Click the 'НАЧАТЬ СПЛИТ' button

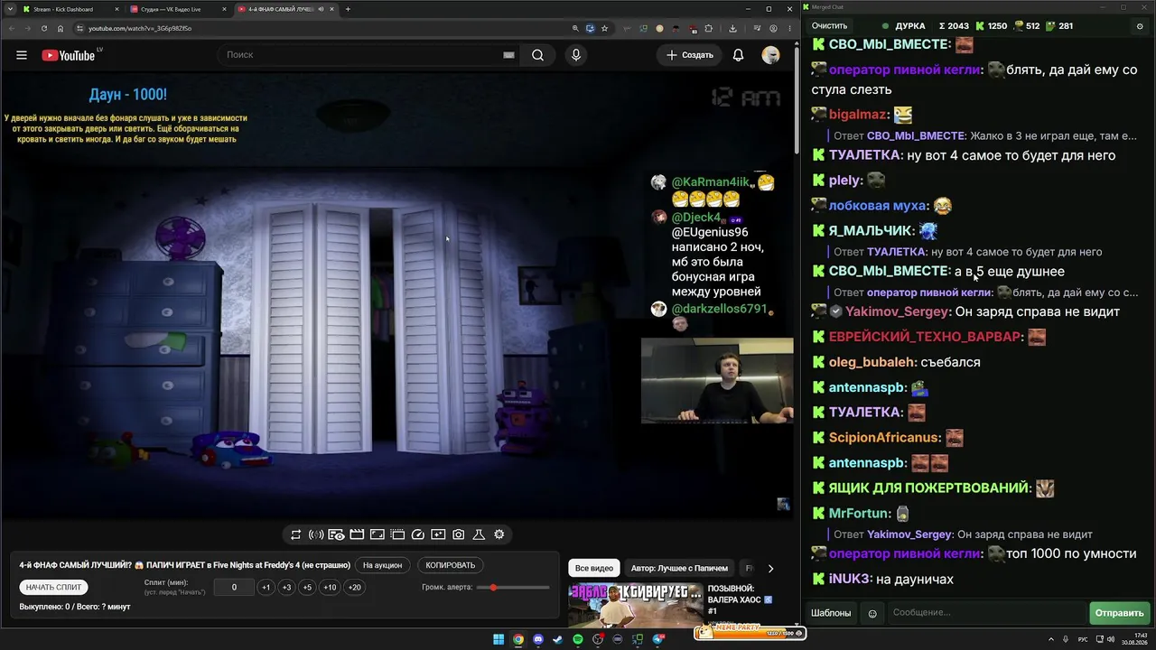53,588
